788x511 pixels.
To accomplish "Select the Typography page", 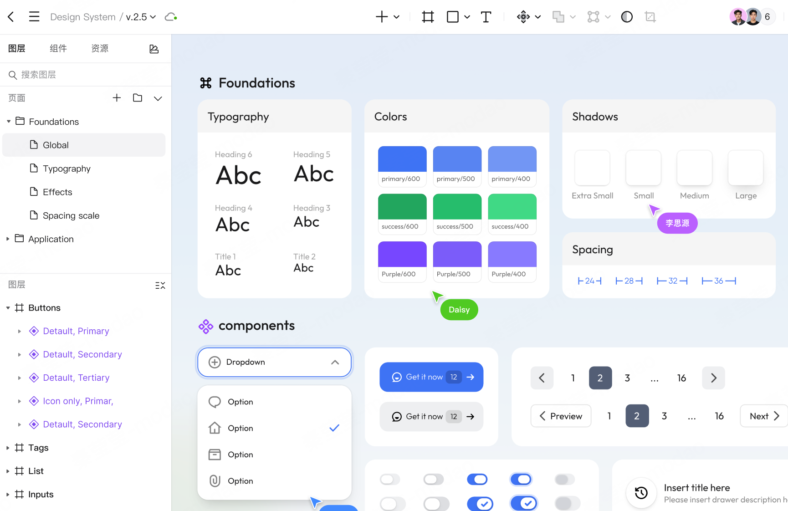I will pos(84,169).
